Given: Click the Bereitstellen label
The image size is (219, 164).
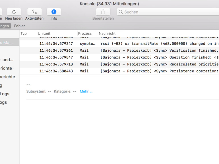Looking at the screenshot, I should pyautogui.click(x=103, y=18).
